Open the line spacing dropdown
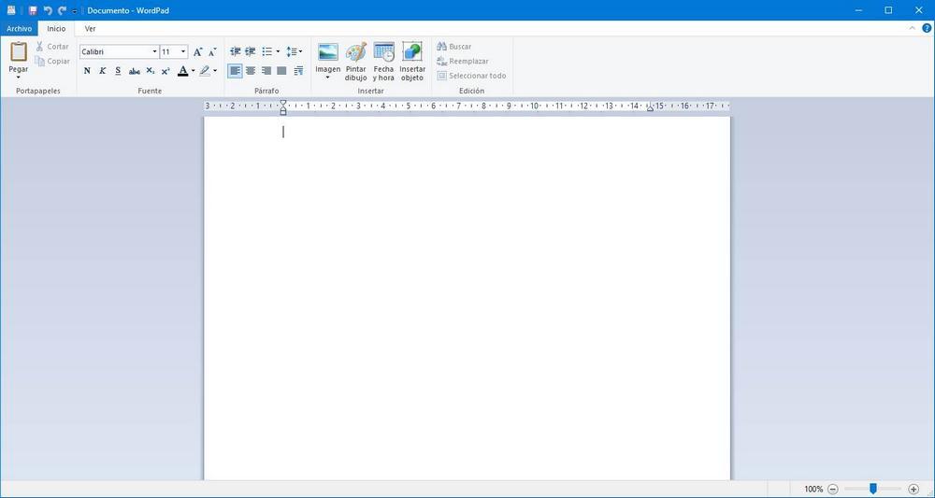This screenshot has width=935, height=498. click(294, 51)
